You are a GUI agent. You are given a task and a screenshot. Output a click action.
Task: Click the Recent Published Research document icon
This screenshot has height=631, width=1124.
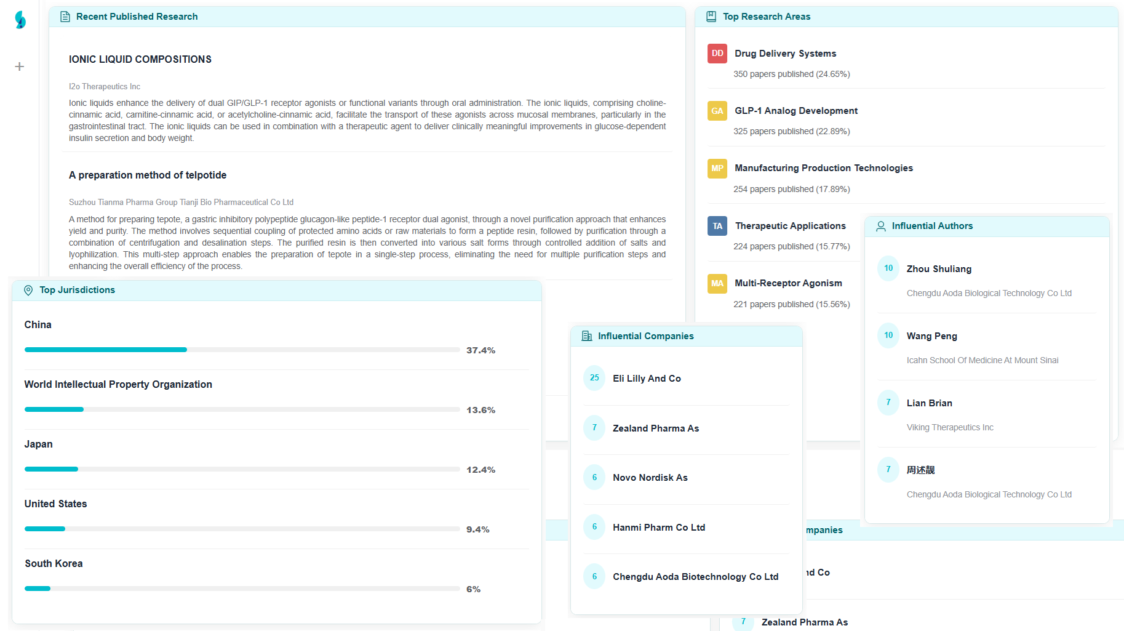pyautogui.click(x=65, y=17)
